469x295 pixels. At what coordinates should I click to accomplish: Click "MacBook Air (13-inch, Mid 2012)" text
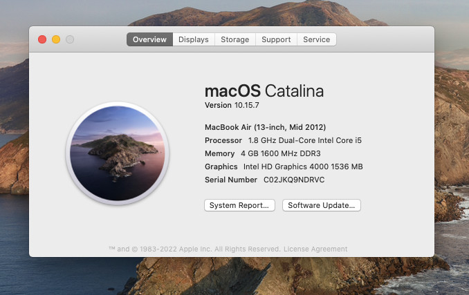[x=265, y=127]
